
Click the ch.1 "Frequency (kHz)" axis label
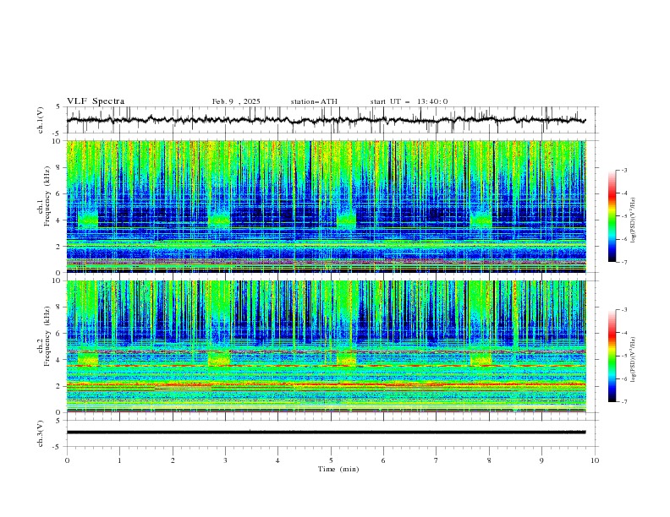point(47,196)
